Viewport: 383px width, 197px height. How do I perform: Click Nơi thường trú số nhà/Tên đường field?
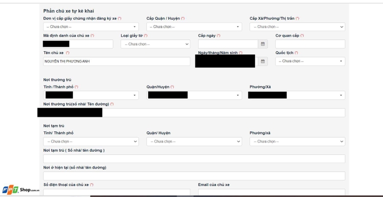(x=194, y=113)
